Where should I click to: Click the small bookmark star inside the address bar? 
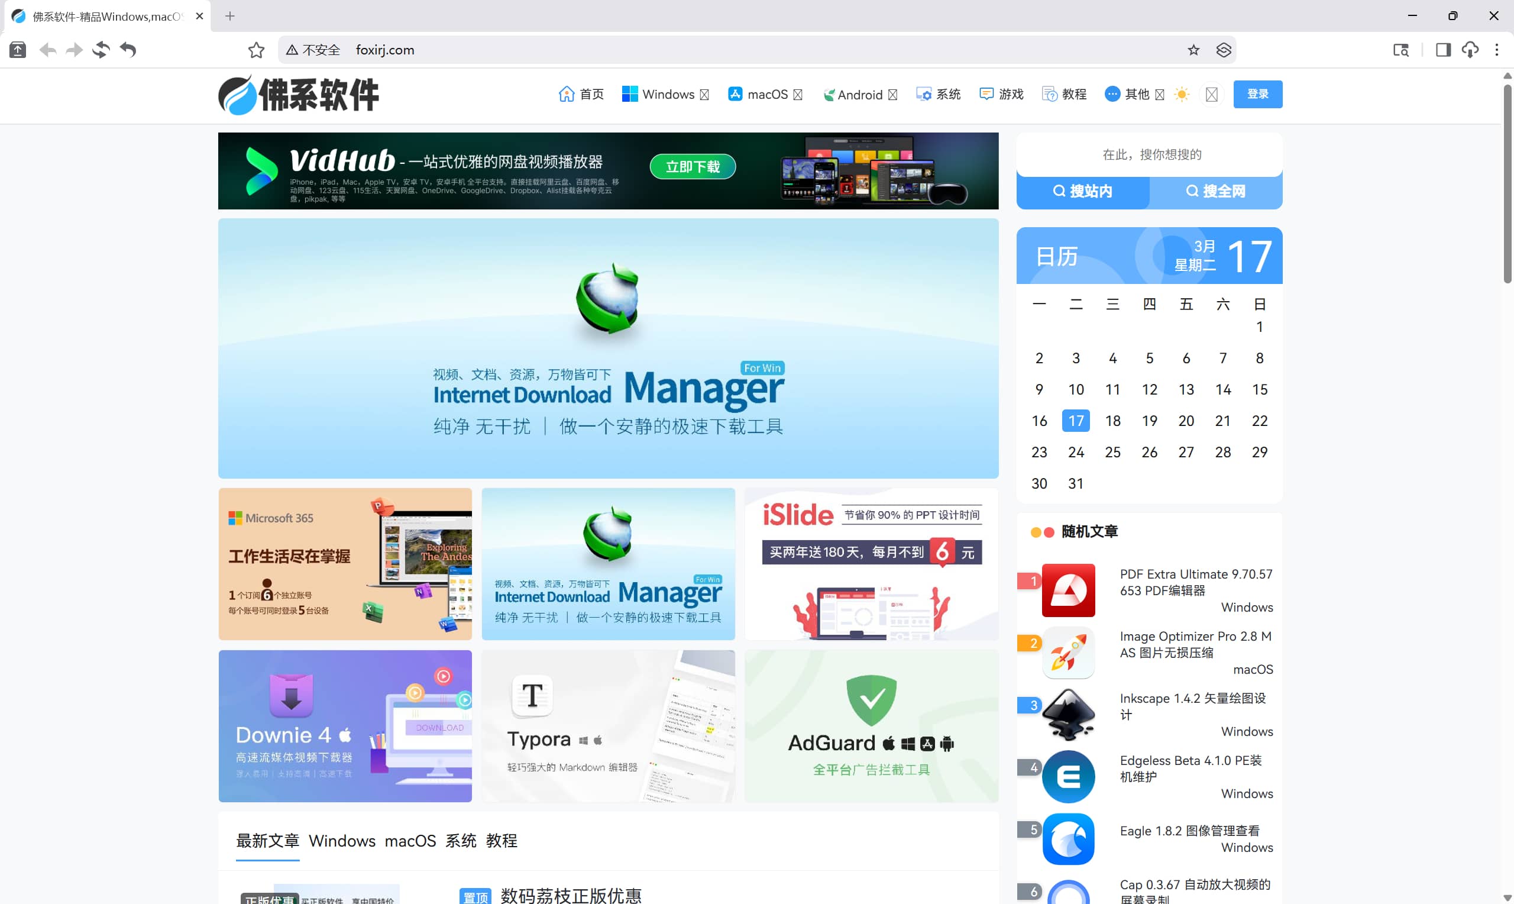(1193, 50)
